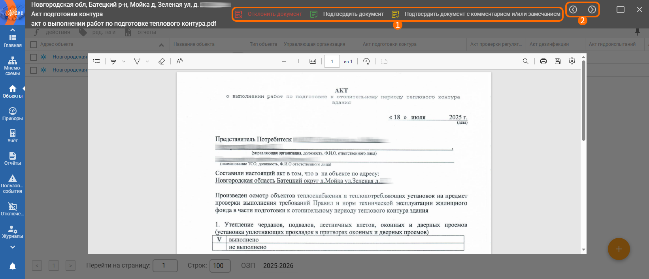The height and width of the screenshot is (279, 649).
Task: Open Отчёты in the sidebar
Action: pos(13,159)
